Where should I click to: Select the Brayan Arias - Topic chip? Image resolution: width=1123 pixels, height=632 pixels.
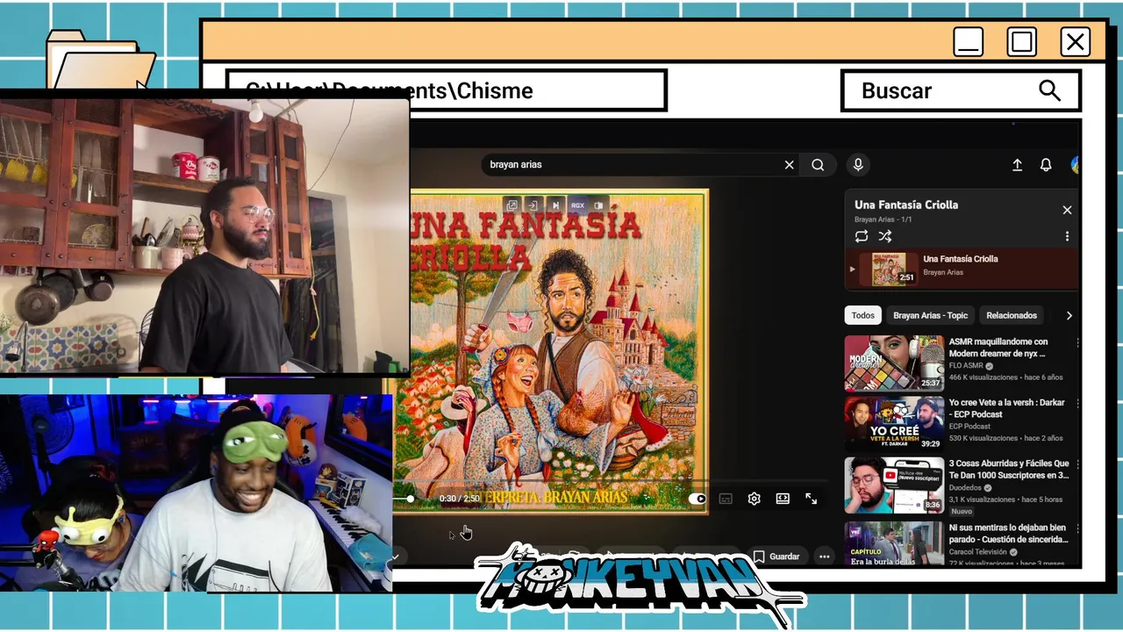click(x=930, y=315)
